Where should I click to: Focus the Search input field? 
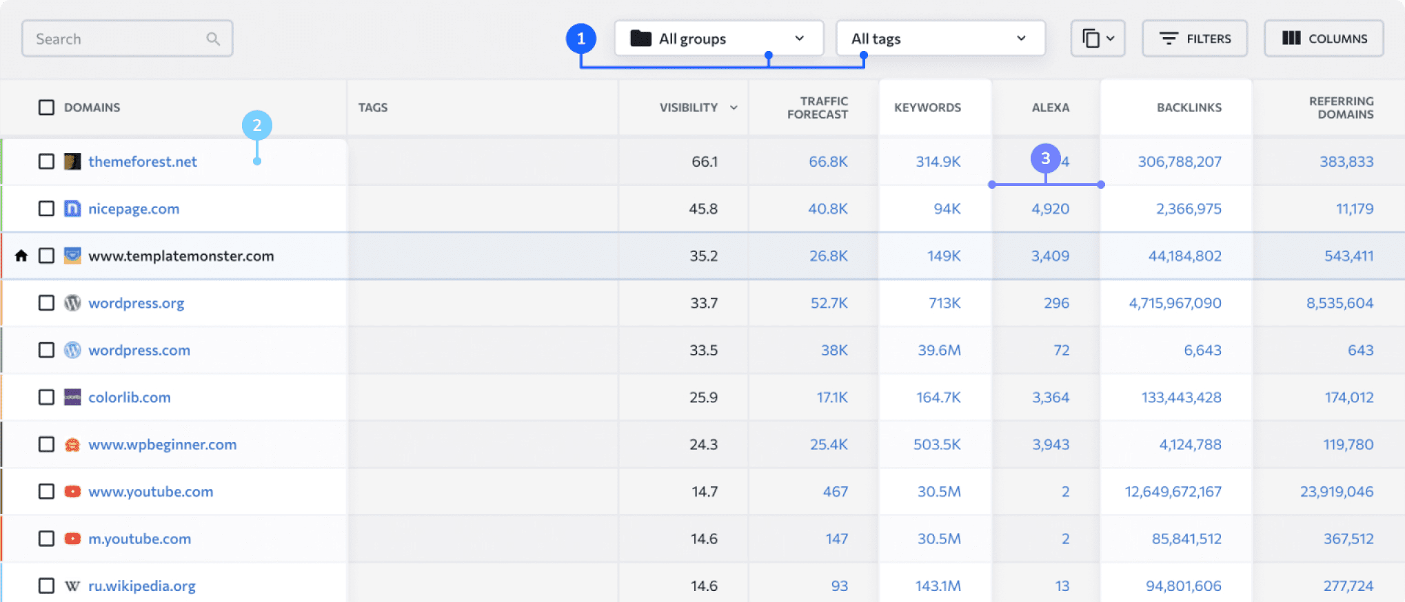pos(128,39)
